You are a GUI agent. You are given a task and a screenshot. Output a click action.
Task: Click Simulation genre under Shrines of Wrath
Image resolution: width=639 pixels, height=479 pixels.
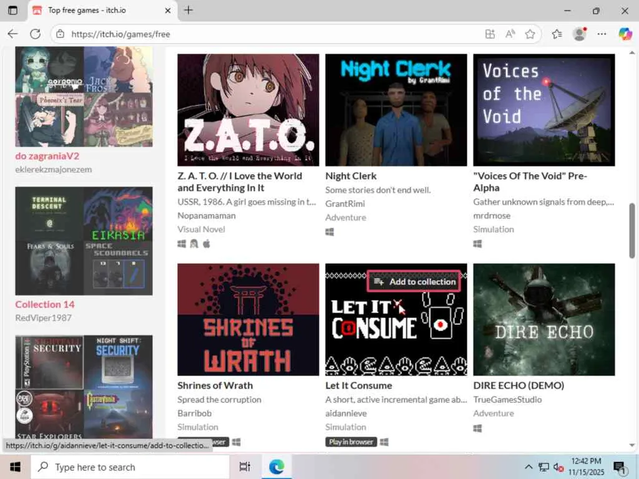tap(198, 427)
